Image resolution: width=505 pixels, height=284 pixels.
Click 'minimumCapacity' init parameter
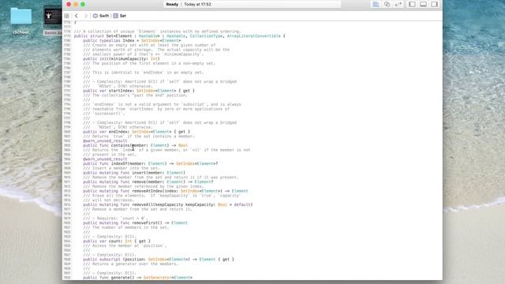pos(129,58)
